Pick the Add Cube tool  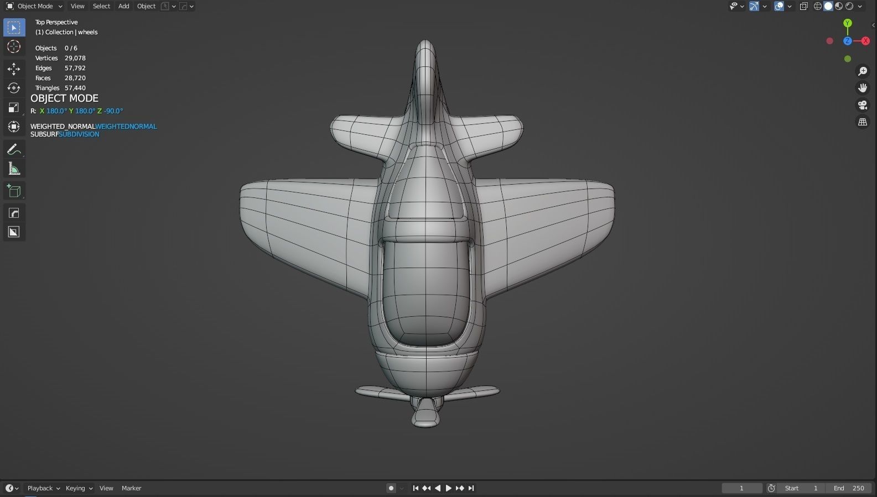tap(14, 191)
